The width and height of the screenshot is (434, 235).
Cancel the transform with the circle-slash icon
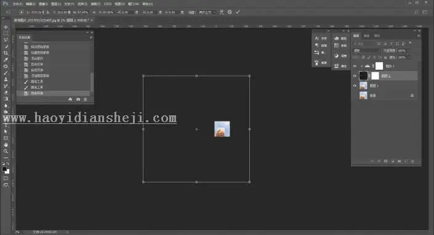coord(230,12)
